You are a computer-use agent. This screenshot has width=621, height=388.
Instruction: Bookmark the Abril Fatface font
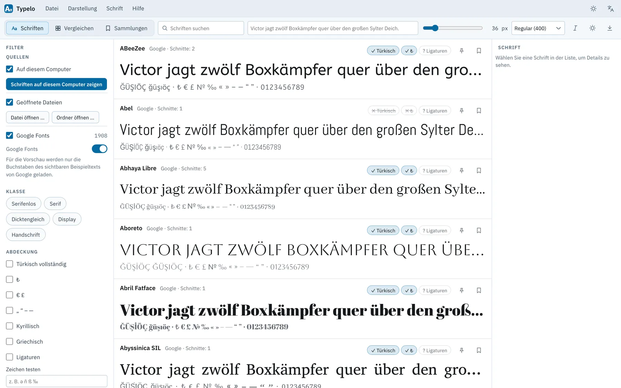coord(479,290)
